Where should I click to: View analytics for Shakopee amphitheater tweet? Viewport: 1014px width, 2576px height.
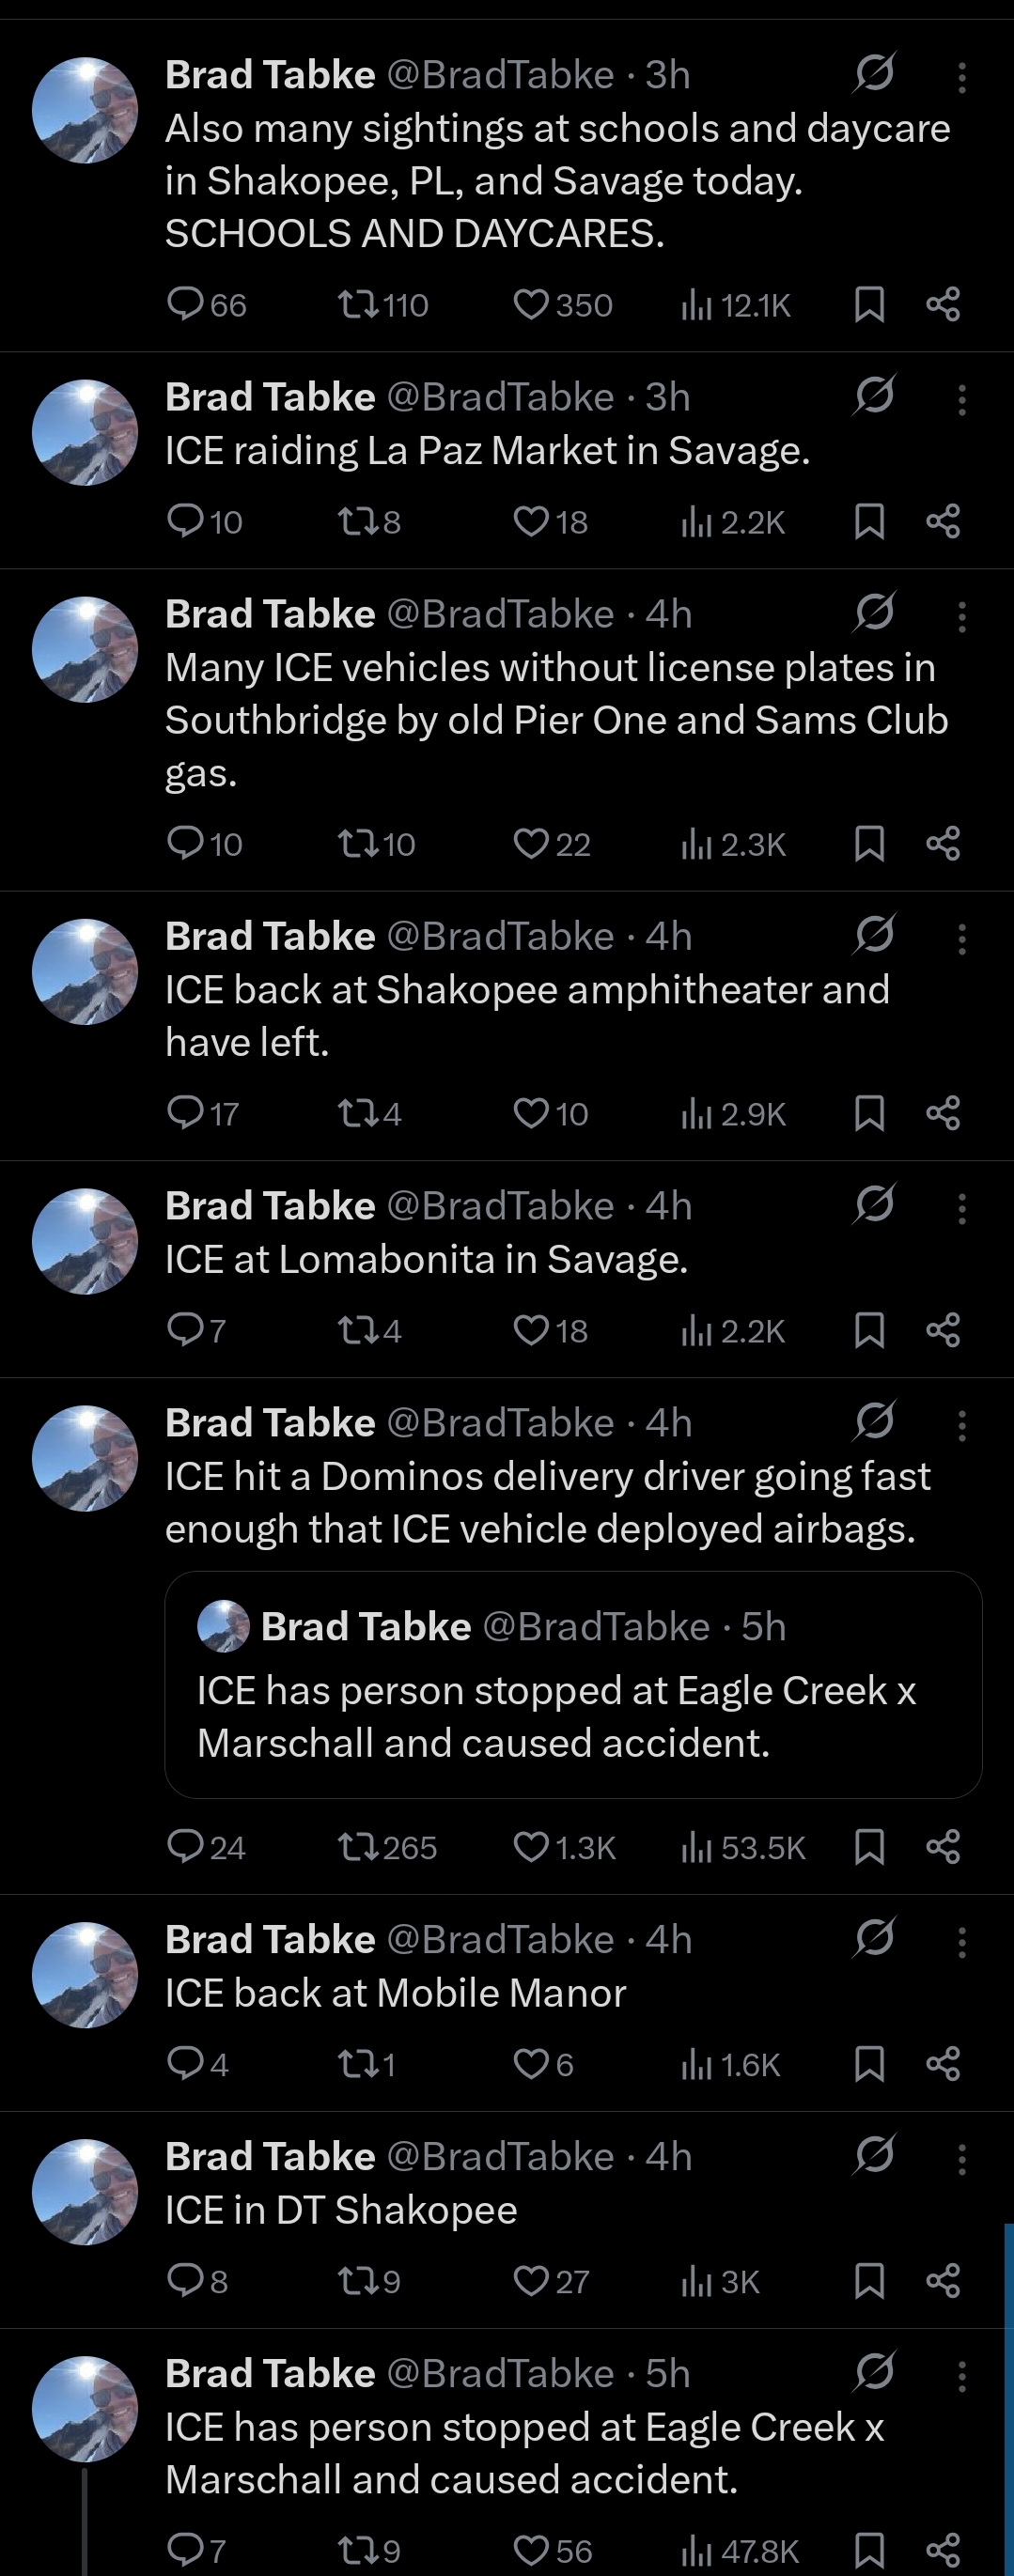tap(733, 1113)
